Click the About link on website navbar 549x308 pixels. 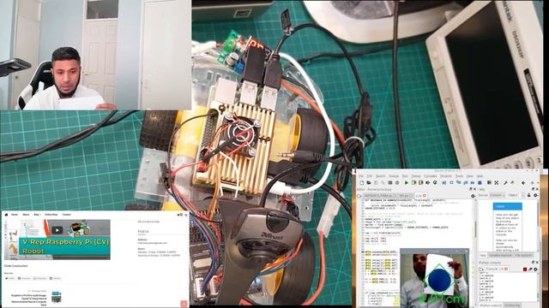(26, 215)
